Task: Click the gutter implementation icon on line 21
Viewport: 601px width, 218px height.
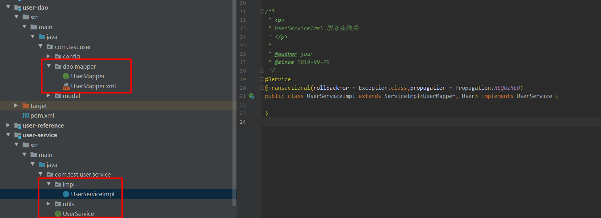Action: pyautogui.click(x=252, y=96)
